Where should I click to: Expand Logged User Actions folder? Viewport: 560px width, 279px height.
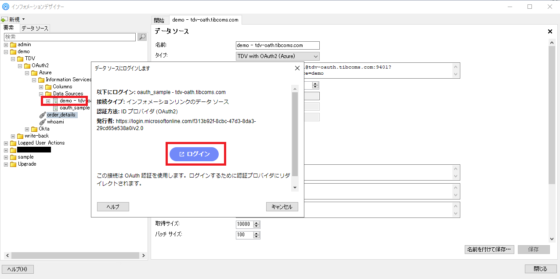6,143
